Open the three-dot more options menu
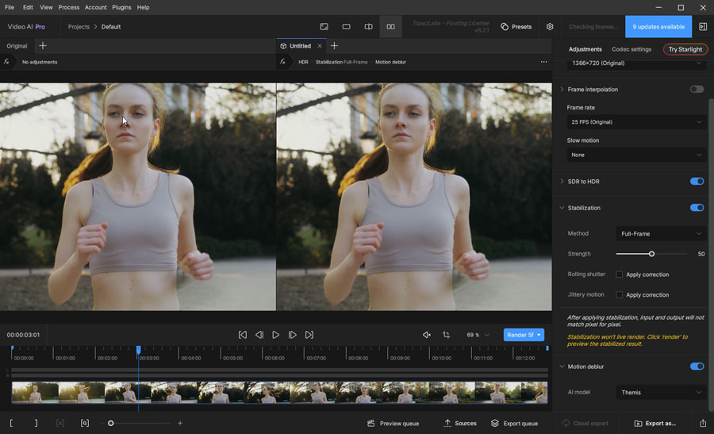Image resolution: width=714 pixels, height=434 pixels. point(543,62)
